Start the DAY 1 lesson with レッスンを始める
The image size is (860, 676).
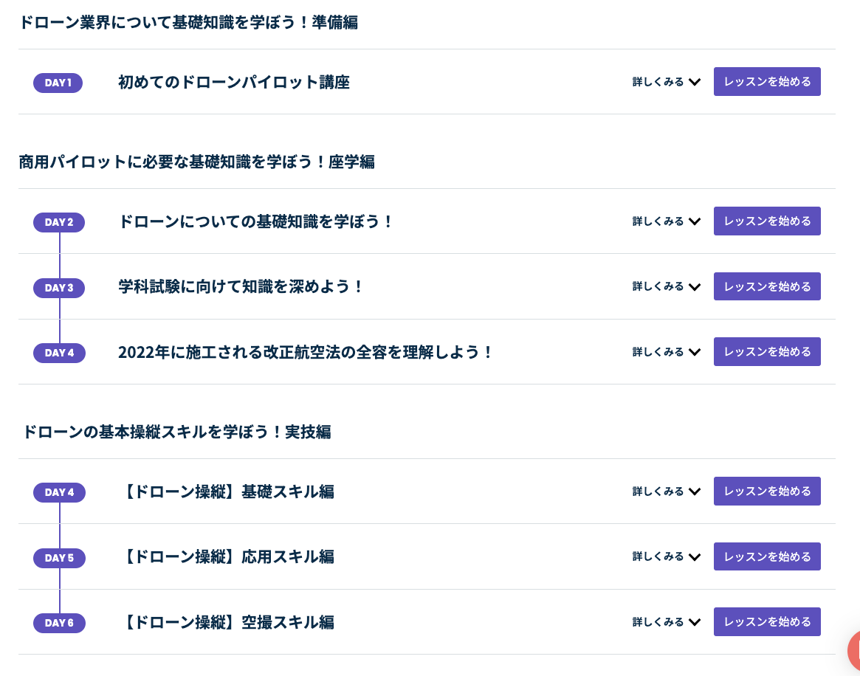(767, 82)
